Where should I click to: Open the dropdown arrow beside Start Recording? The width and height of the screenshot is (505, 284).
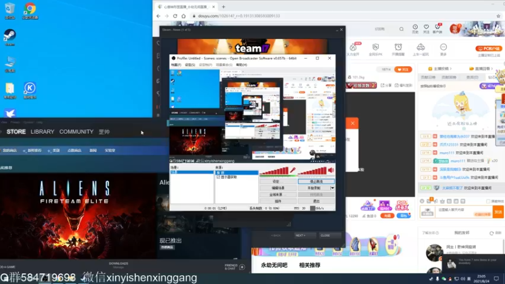(333, 187)
